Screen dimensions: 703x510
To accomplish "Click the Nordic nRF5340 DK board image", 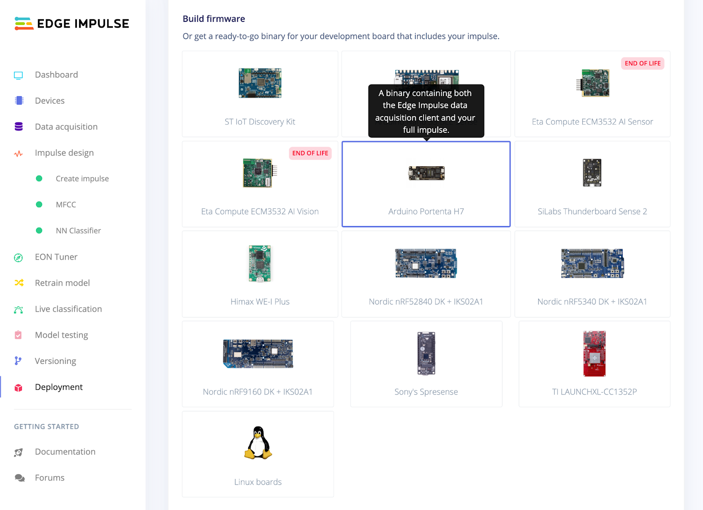I will click(592, 263).
